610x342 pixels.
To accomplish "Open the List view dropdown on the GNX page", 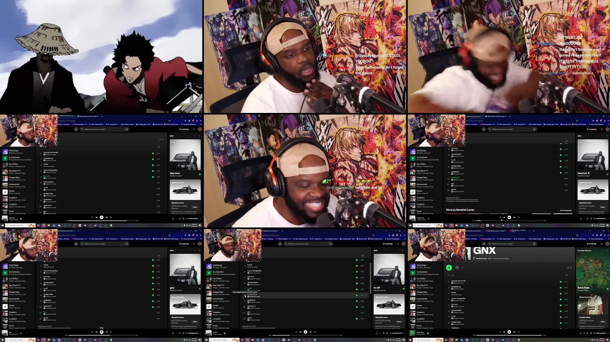I will click(x=570, y=268).
